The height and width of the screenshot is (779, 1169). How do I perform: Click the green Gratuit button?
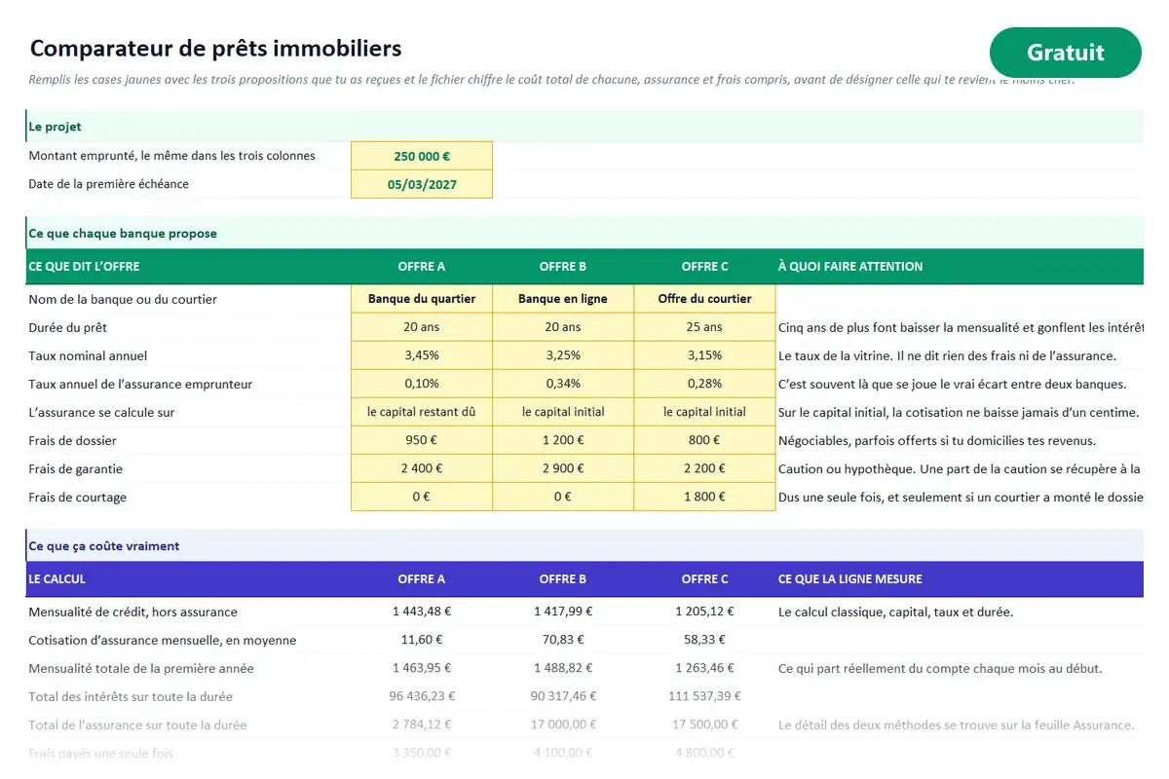click(x=1065, y=53)
